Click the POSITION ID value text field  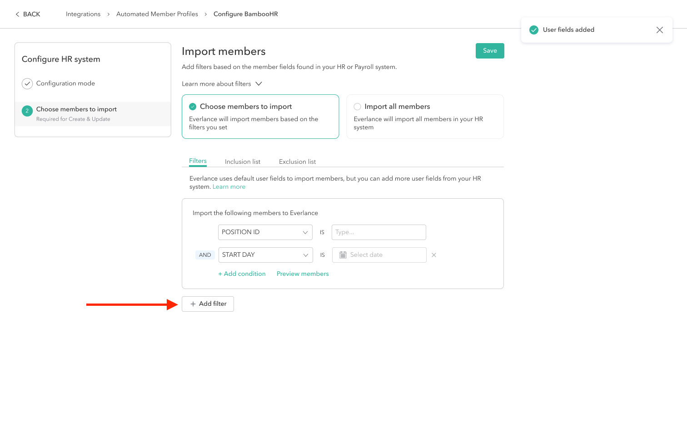[x=378, y=232]
